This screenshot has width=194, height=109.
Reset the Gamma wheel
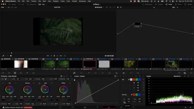34,83
